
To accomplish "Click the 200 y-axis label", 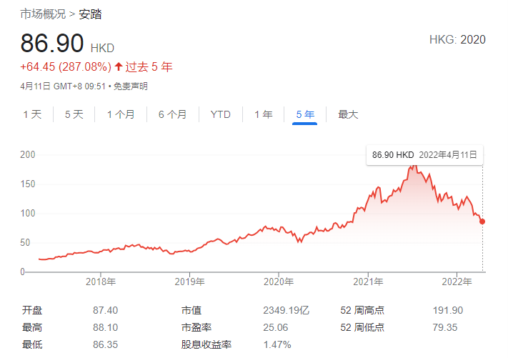I will tap(28, 154).
